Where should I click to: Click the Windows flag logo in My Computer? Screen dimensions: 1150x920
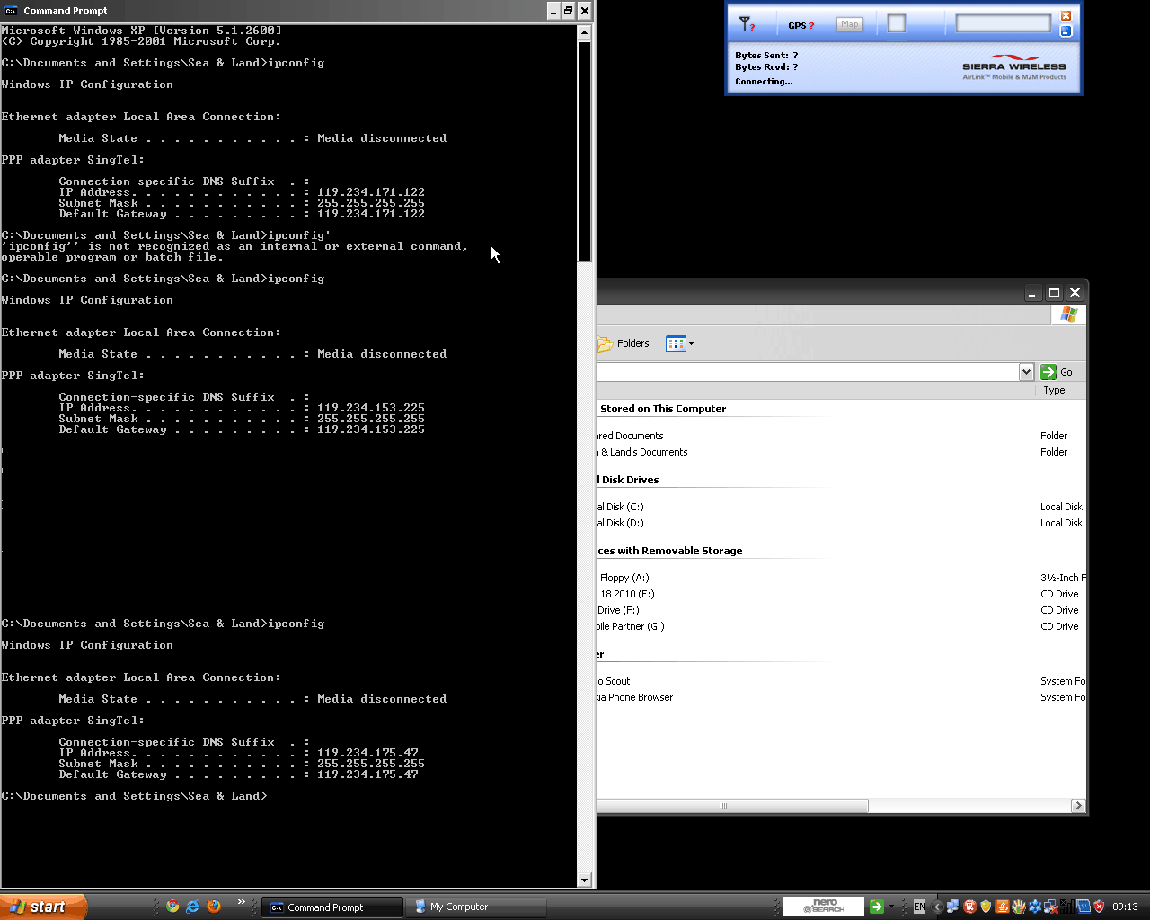point(1068,314)
